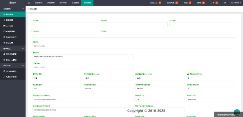The height and width of the screenshot is (117, 243).
Task: Open the 后台首页 top tab
Action: (39, 3)
